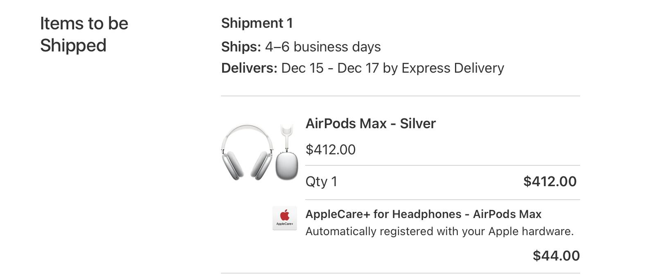Image resolution: width=653 pixels, height=276 pixels.
Task: Click the bold $412.00 line total
Action: coord(549,181)
